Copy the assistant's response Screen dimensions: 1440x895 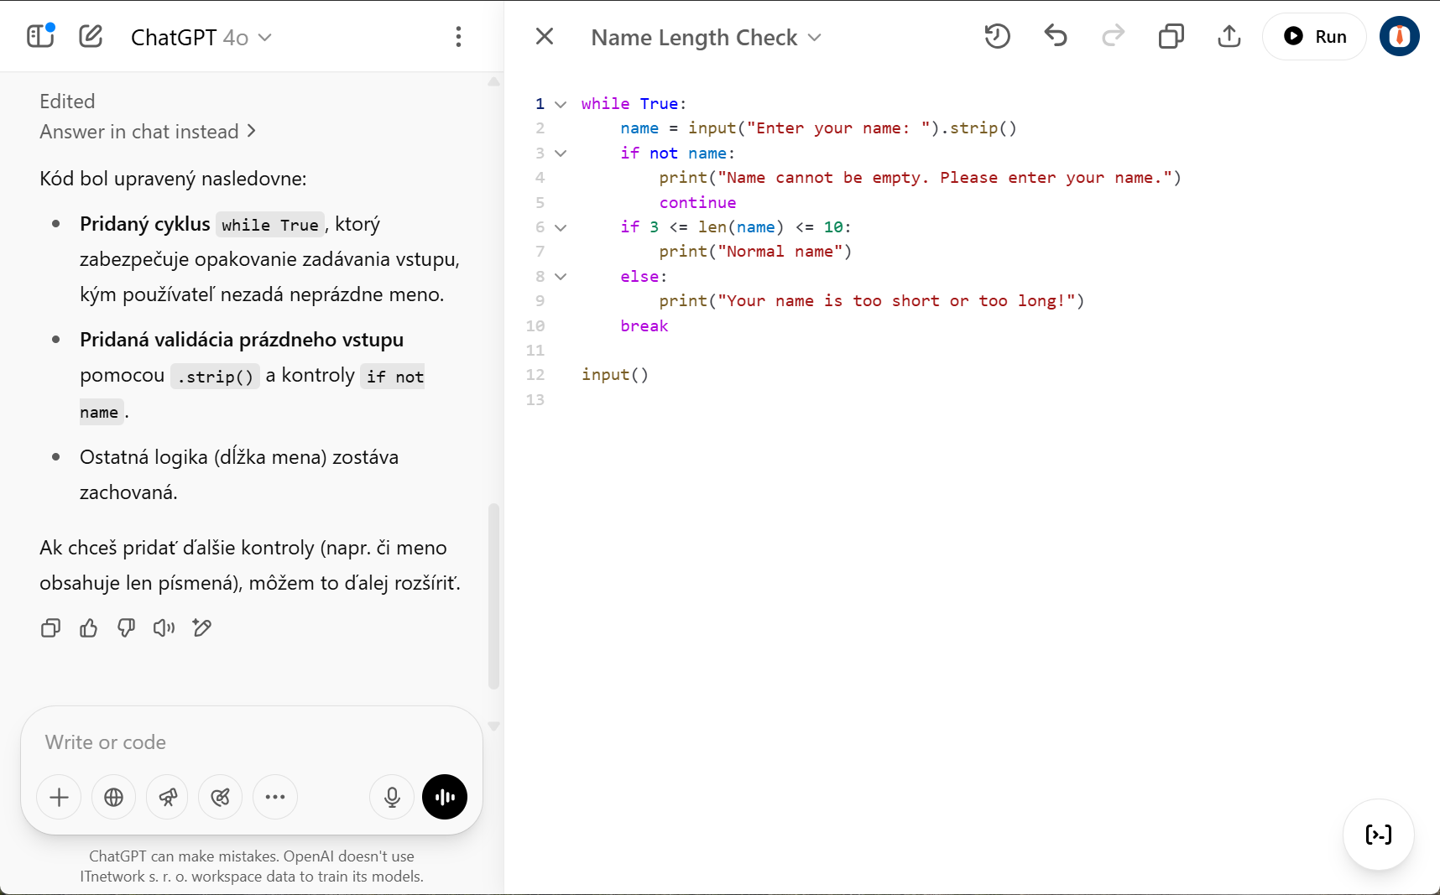[x=50, y=627]
